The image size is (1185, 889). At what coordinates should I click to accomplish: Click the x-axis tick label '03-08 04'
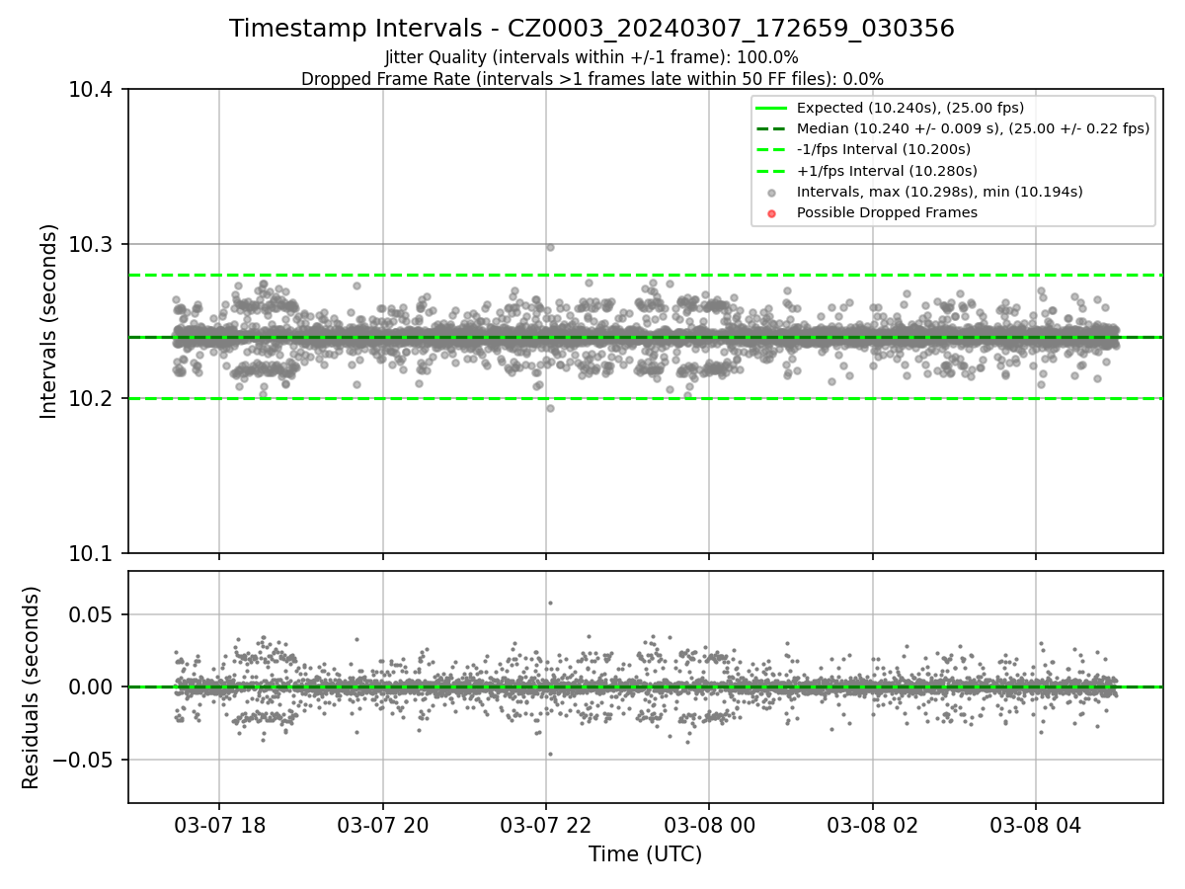click(1036, 824)
